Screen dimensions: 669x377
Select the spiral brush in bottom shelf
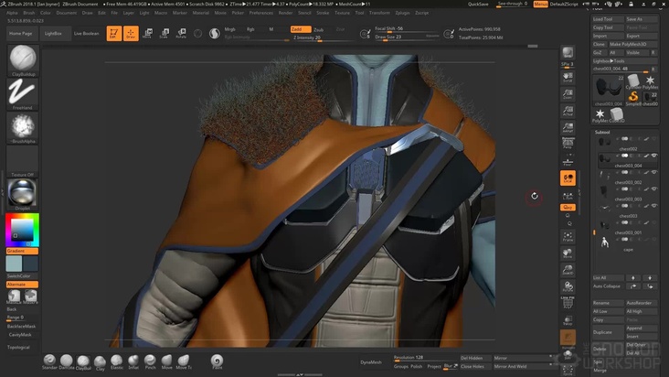(x=217, y=362)
